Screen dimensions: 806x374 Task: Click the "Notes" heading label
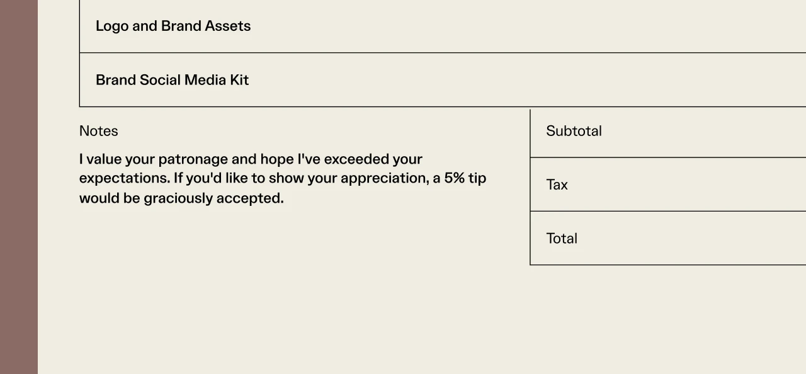pos(99,131)
